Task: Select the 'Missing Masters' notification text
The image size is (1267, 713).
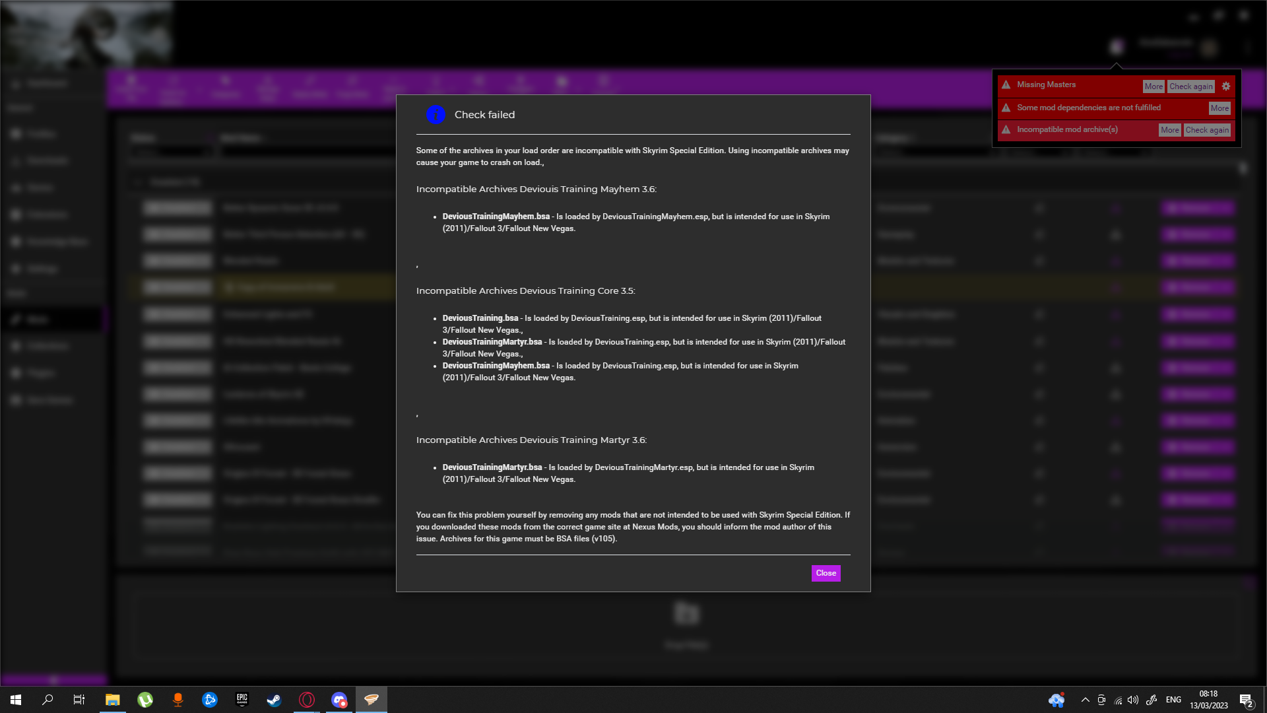Action: point(1046,85)
